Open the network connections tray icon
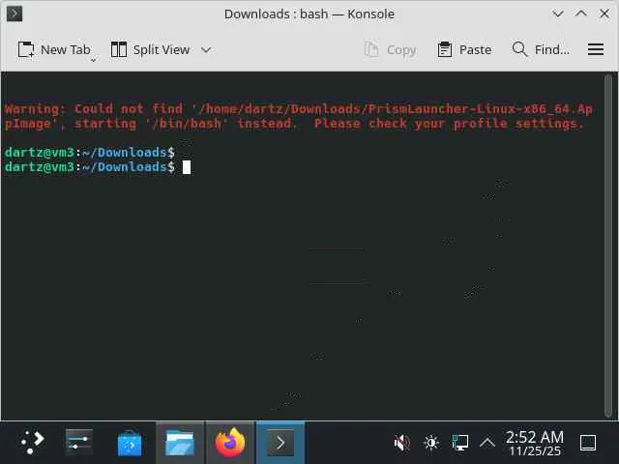The image size is (619, 464). (460, 443)
